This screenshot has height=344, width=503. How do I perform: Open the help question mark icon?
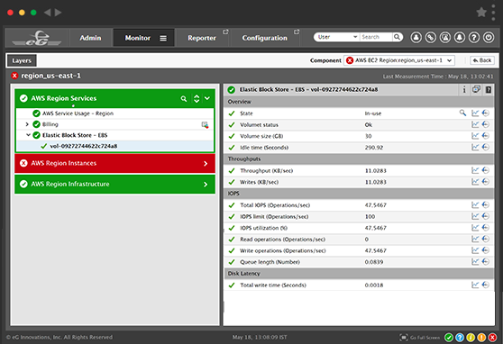click(474, 38)
